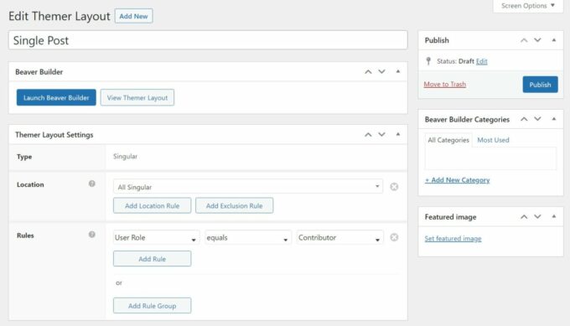Move Featured image panel down
Image resolution: width=570 pixels, height=326 pixels.
537,217
